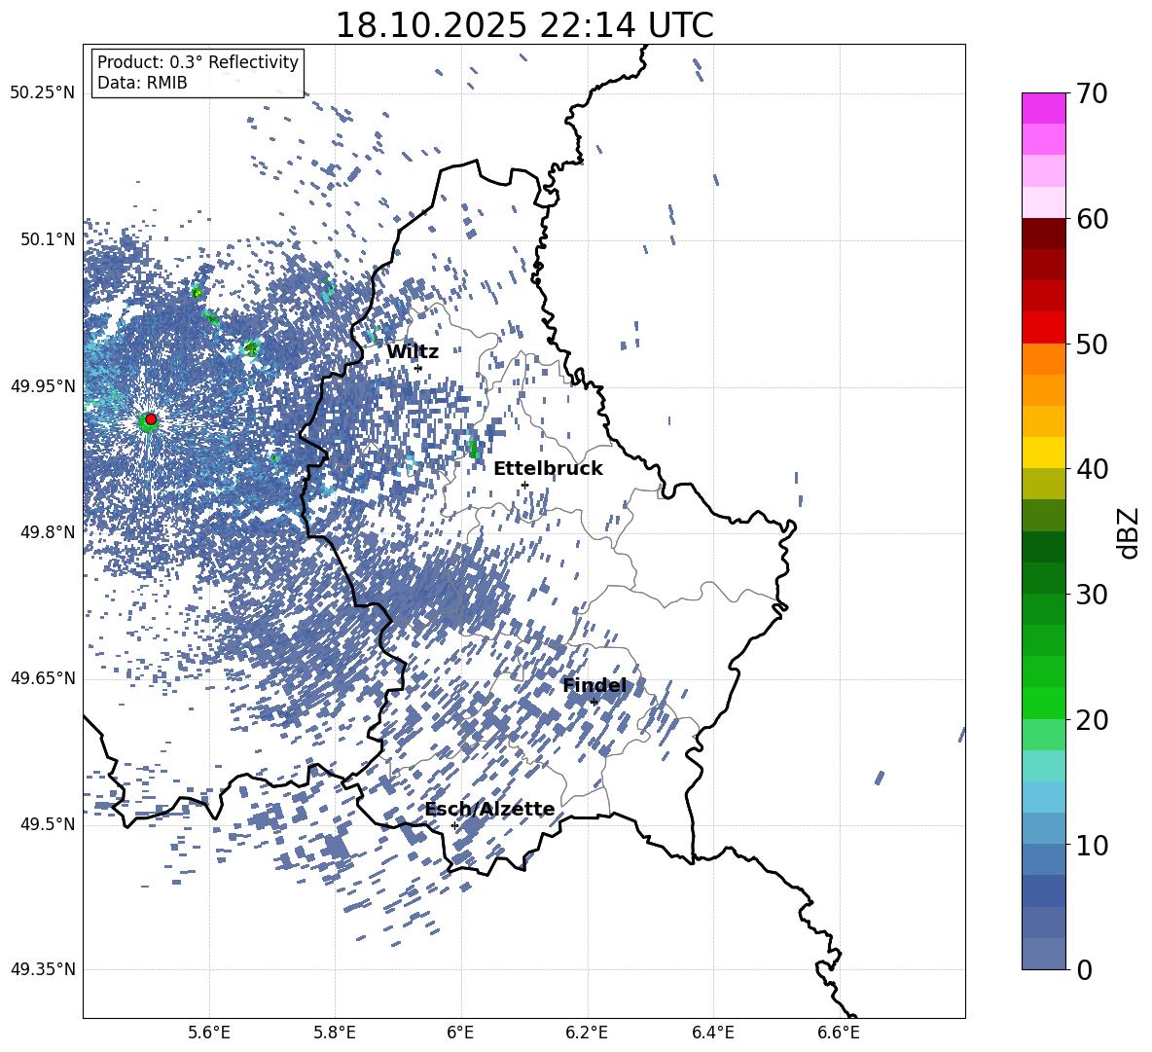
Task: Click the 49.35°N latitude tick label
Action: (x=43, y=969)
